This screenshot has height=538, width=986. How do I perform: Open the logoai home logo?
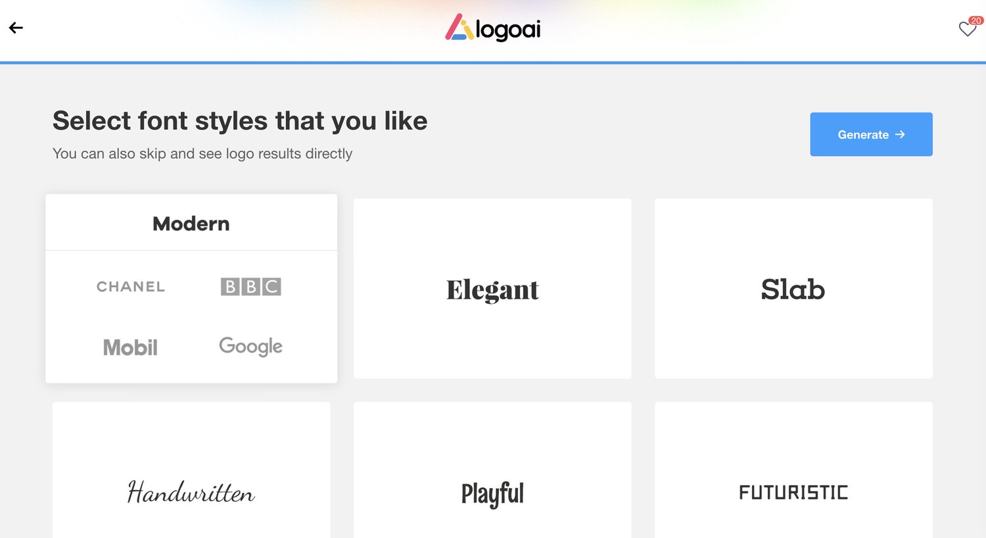click(493, 28)
